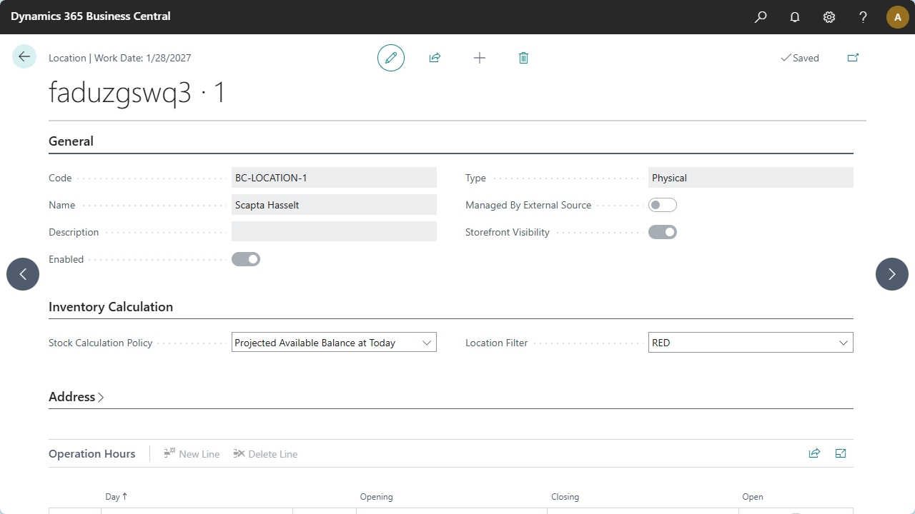Click Delete Line in Operation Hours
915x514 pixels.
click(265, 454)
